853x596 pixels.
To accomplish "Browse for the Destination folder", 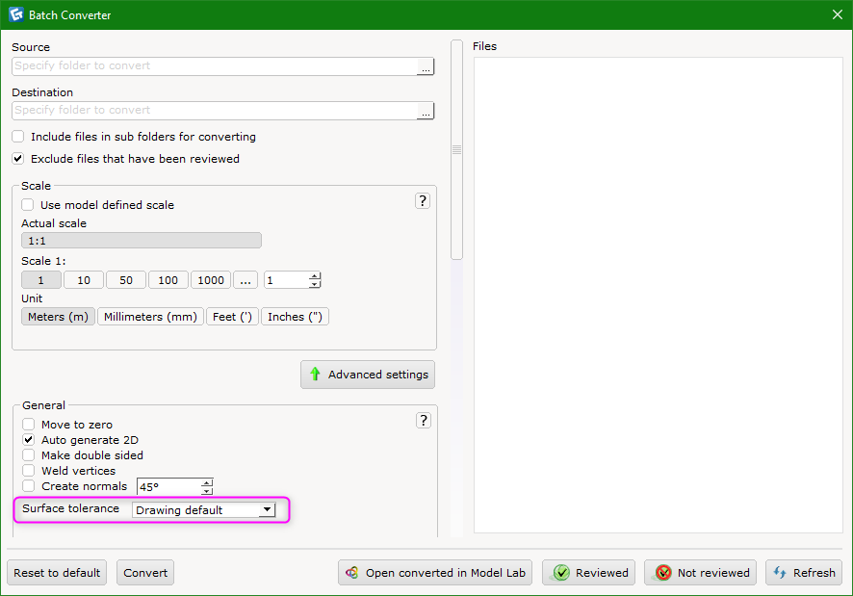I will click(x=426, y=111).
